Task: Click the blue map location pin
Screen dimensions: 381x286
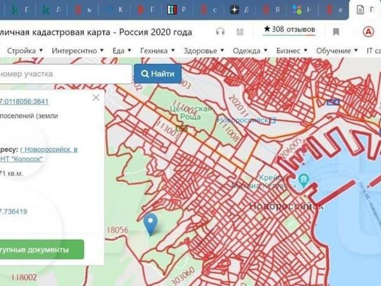Action: click(x=151, y=224)
